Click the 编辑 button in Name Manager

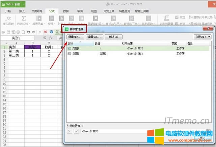click(94, 37)
